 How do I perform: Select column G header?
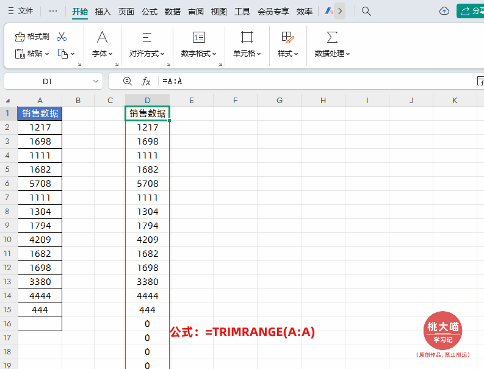280,100
